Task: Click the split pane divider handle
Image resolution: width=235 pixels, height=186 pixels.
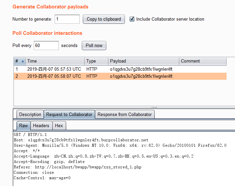Action: pos(154,108)
